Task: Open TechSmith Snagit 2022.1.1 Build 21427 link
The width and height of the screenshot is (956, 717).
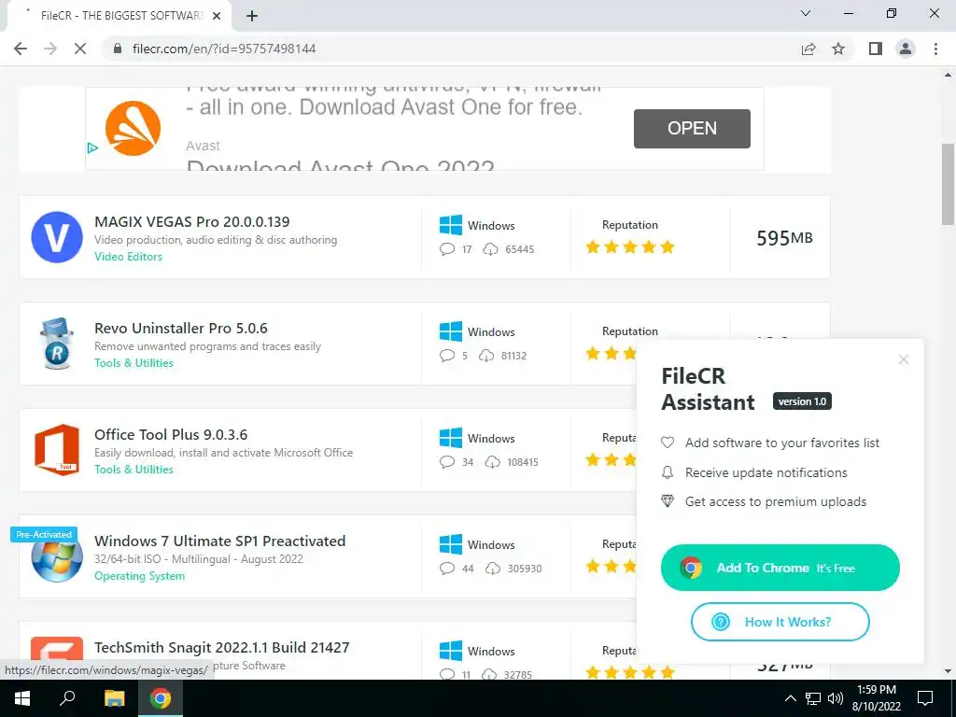Action: pos(222,648)
